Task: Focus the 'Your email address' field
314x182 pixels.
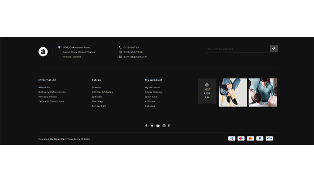Action: point(238,49)
